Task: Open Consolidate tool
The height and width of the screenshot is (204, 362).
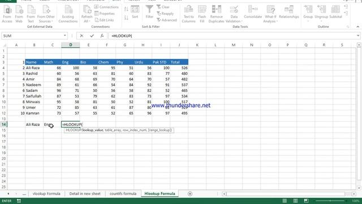Action: (x=253, y=12)
